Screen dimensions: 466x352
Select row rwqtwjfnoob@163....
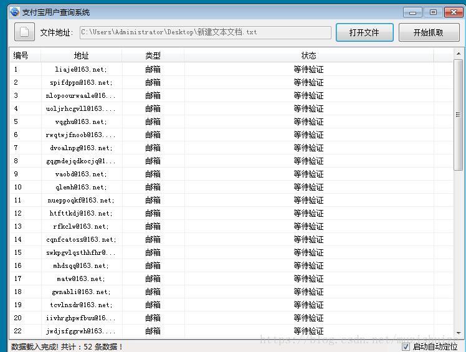coord(232,135)
